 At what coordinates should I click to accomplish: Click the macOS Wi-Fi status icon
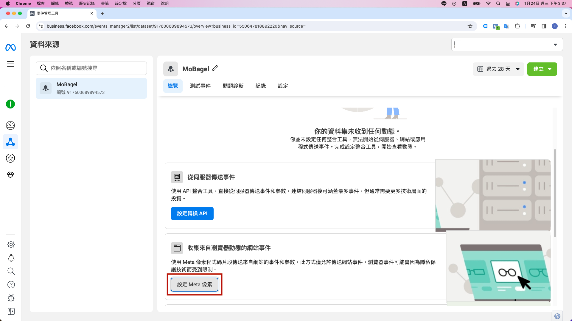(488, 4)
